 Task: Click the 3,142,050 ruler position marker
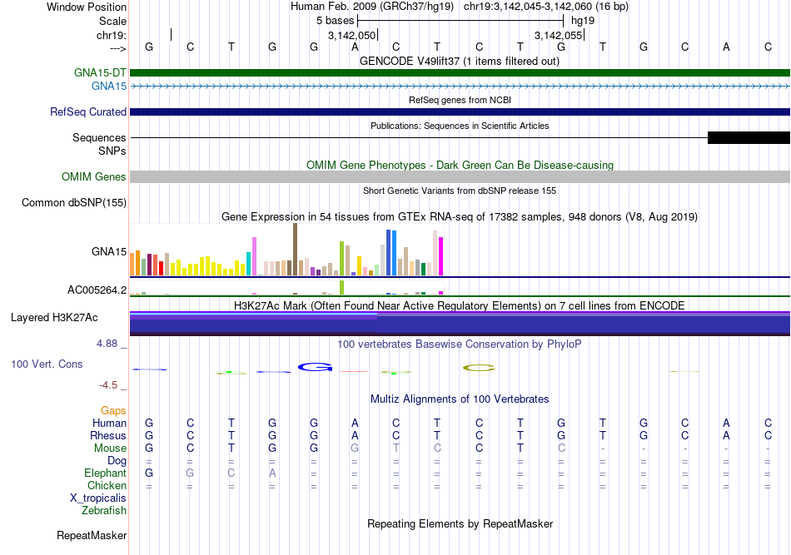pyautogui.click(x=352, y=35)
